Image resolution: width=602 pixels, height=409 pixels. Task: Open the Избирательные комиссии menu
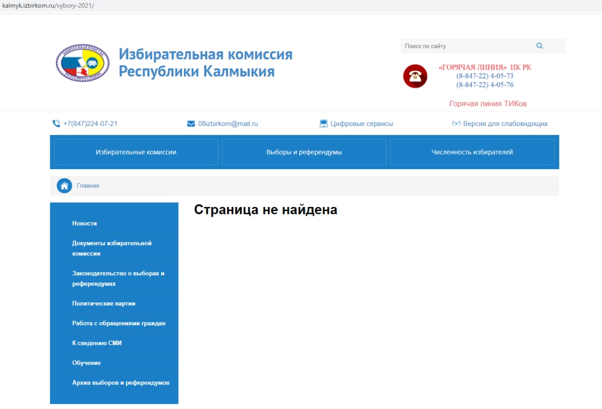point(136,152)
